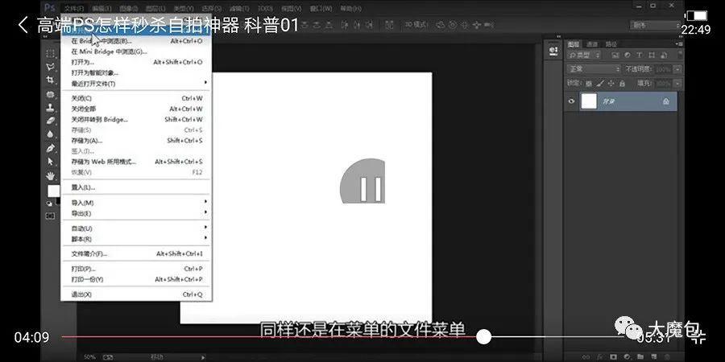The height and width of the screenshot is (362, 725).
Task: Open the layer blend mode 正常 dropdown
Action: (594, 69)
